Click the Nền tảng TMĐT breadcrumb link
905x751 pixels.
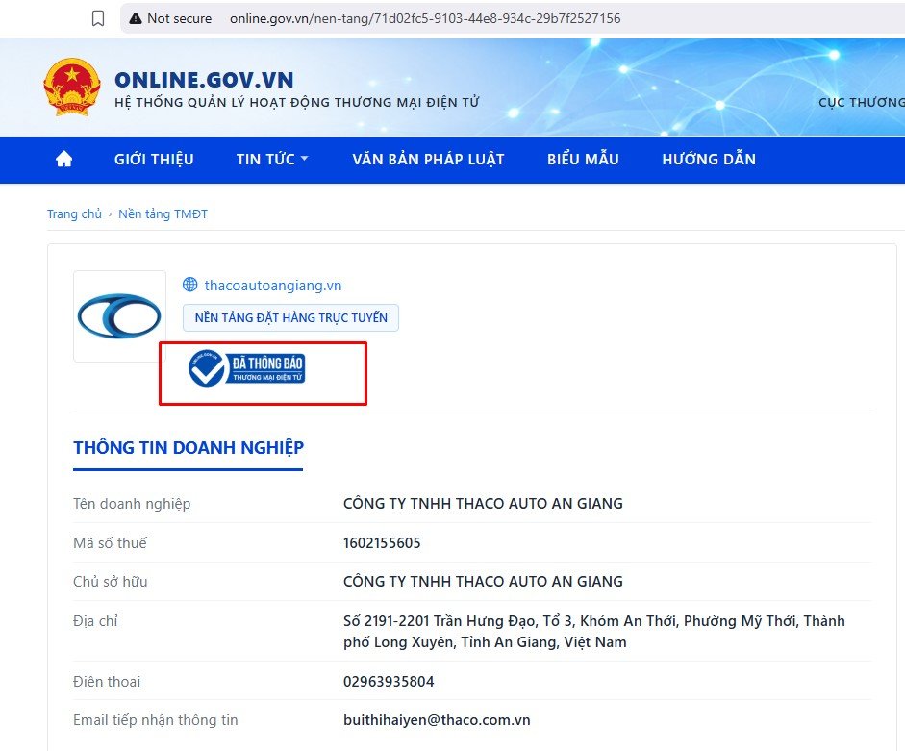(163, 214)
